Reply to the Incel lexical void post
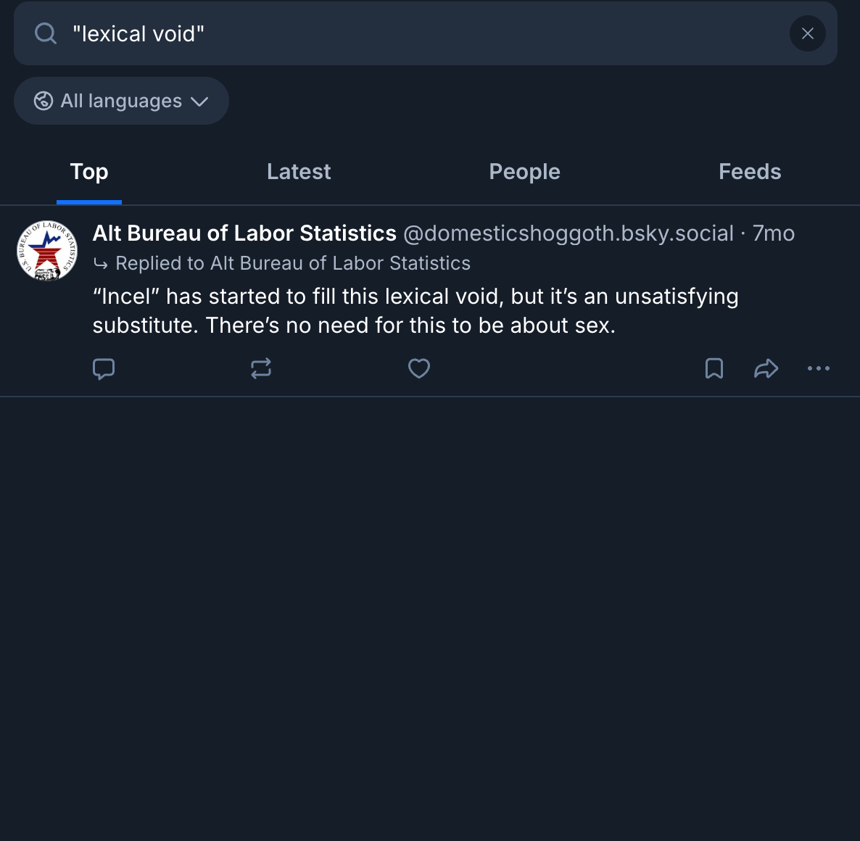Image resolution: width=860 pixels, height=841 pixels. tap(104, 369)
